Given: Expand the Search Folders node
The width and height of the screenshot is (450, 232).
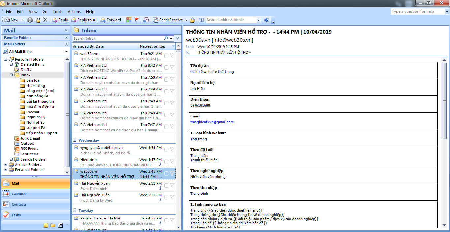Looking at the screenshot, I should click(x=11, y=159).
